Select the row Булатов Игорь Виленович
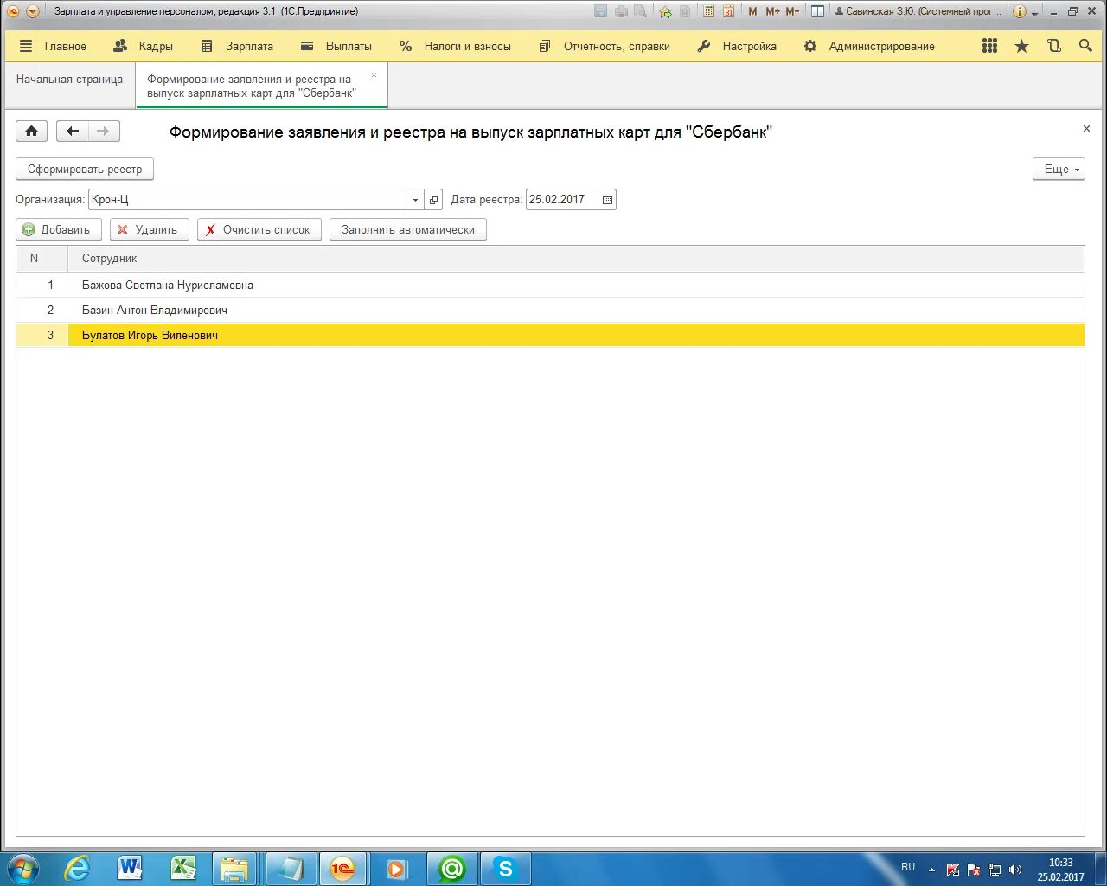This screenshot has height=886, width=1107. (x=550, y=335)
